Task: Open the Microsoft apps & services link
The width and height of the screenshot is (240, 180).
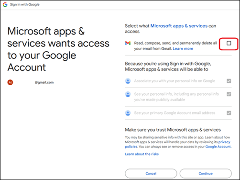Action: (x=179, y=26)
